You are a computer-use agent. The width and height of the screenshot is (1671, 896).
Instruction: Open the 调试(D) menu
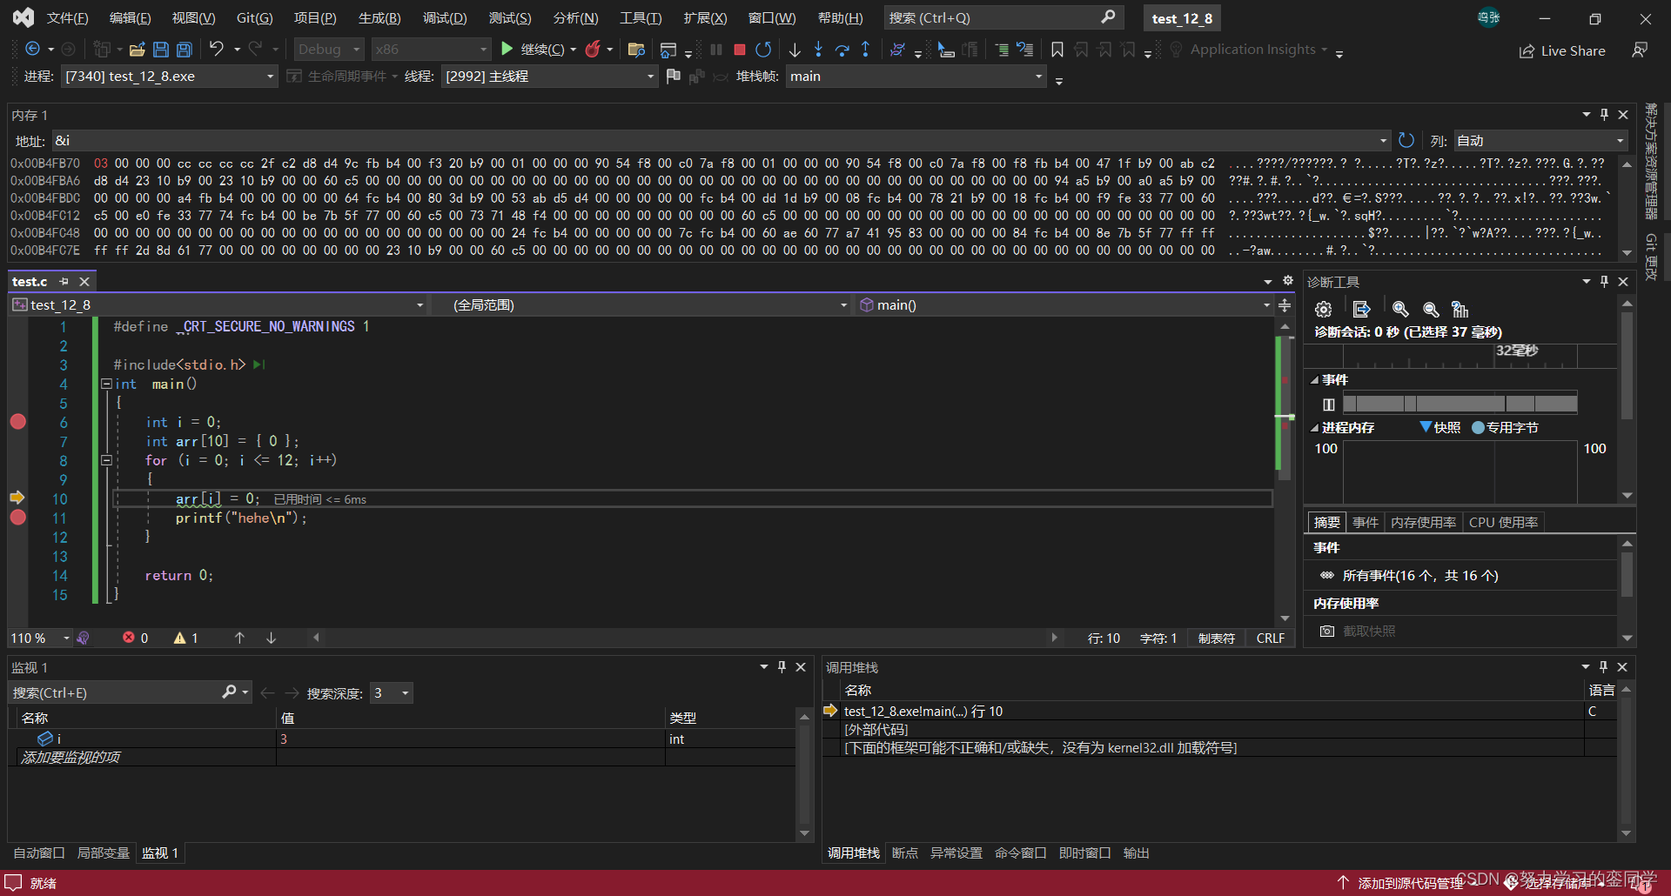[444, 17]
